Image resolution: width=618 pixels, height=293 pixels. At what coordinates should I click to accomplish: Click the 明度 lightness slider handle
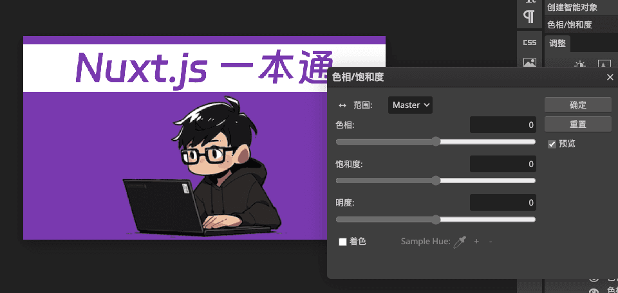pos(436,220)
